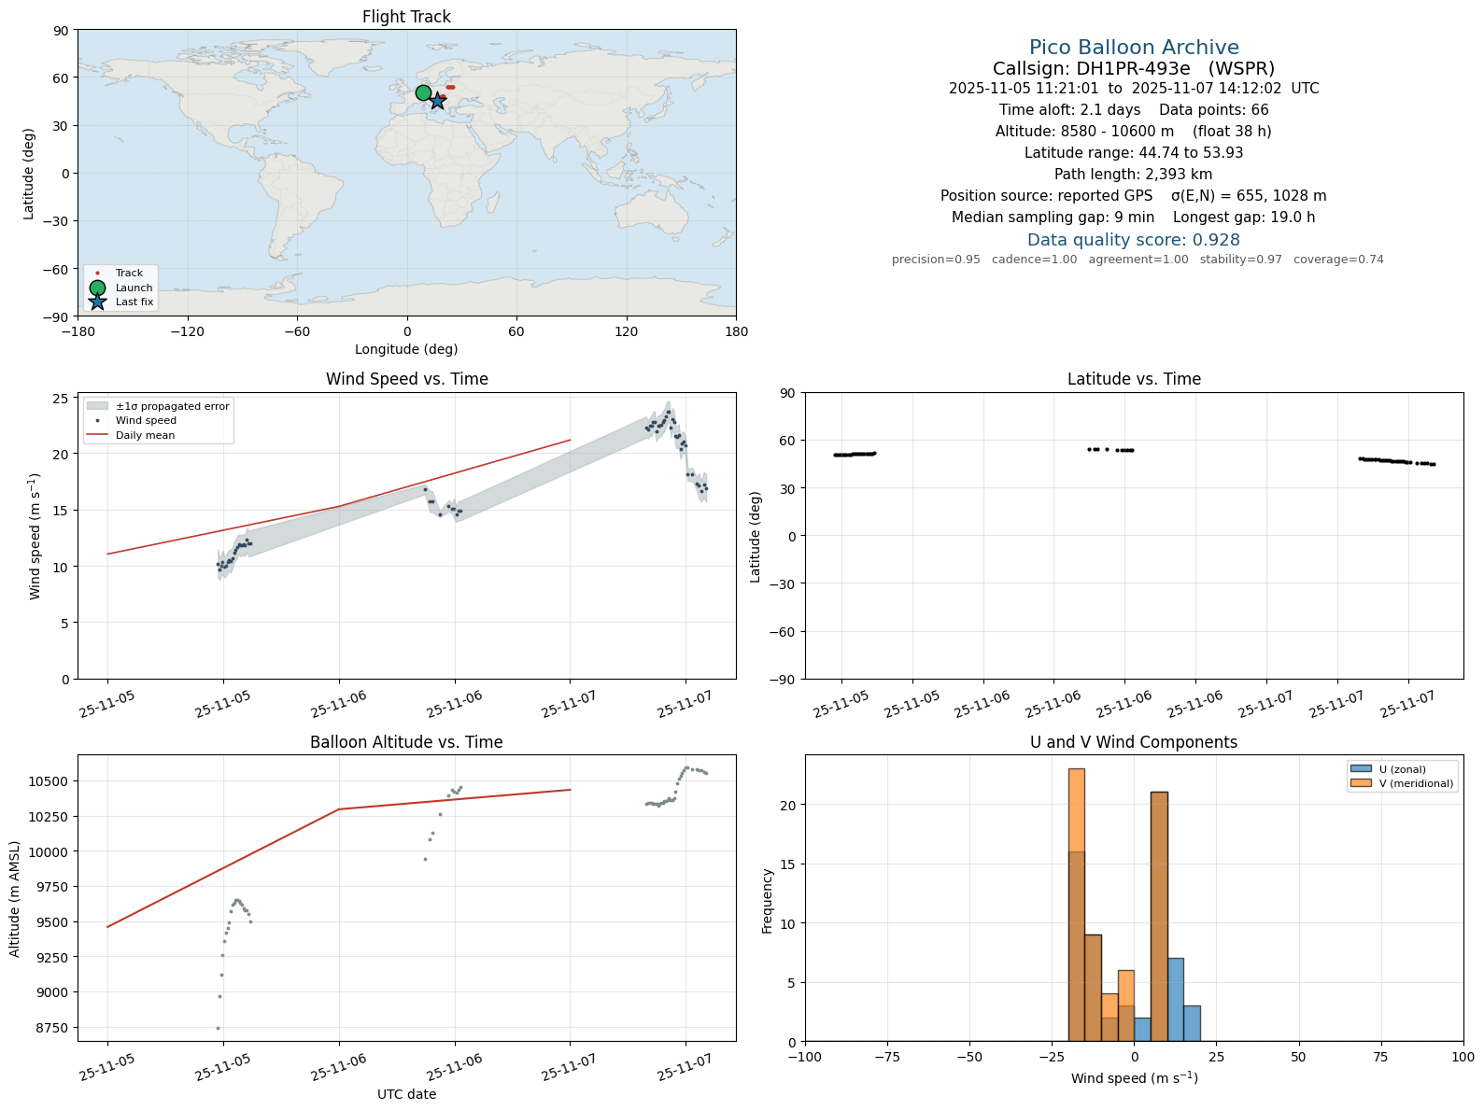This screenshot has height=1110, width=1484.
Task: Click the 'Latitude range: 44.74 to 53.93' line
Action: [x=1134, y=153]
